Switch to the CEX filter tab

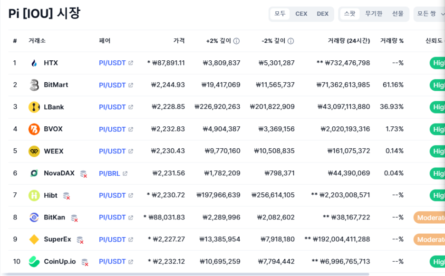tap(301, 14)
